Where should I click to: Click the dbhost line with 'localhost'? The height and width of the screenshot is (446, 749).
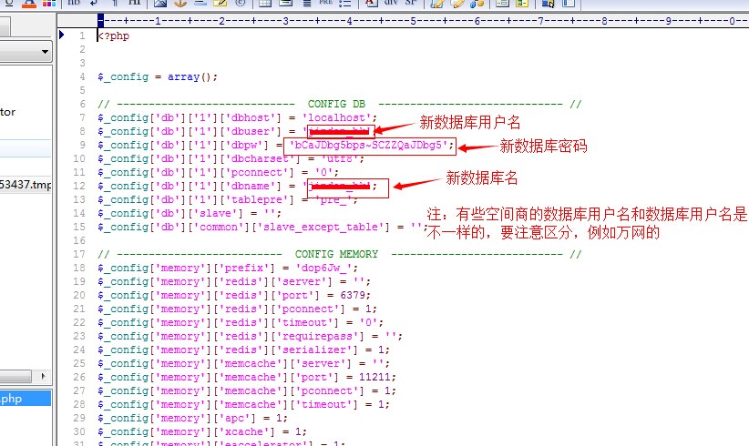tap(236, 117)
